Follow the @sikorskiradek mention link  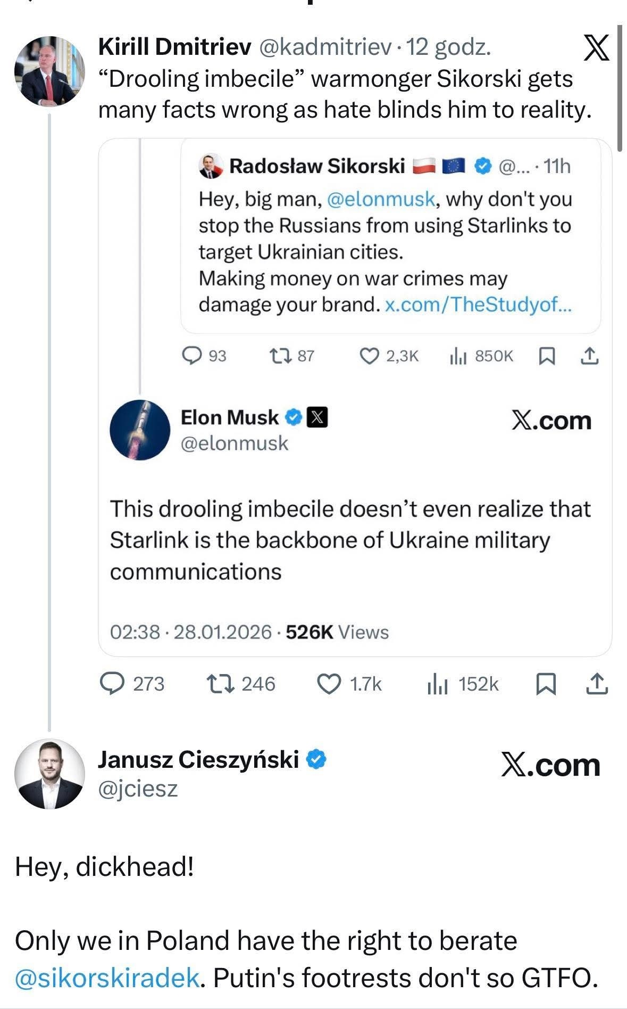(107, 978)
